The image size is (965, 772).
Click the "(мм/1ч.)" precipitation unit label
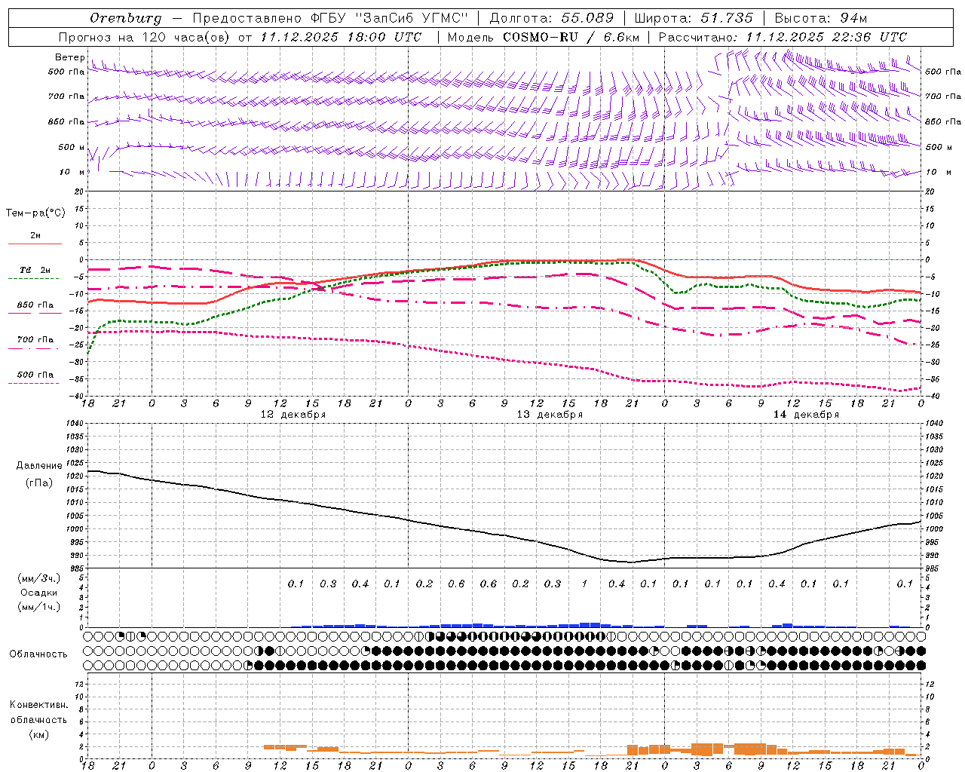click(39, 607)
